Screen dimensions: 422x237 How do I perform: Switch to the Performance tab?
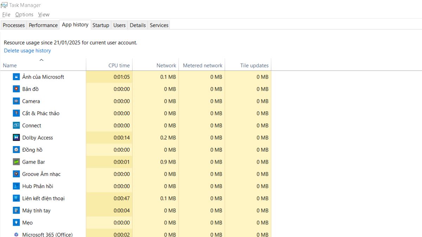pyautogui.click(x=43, y=25)
